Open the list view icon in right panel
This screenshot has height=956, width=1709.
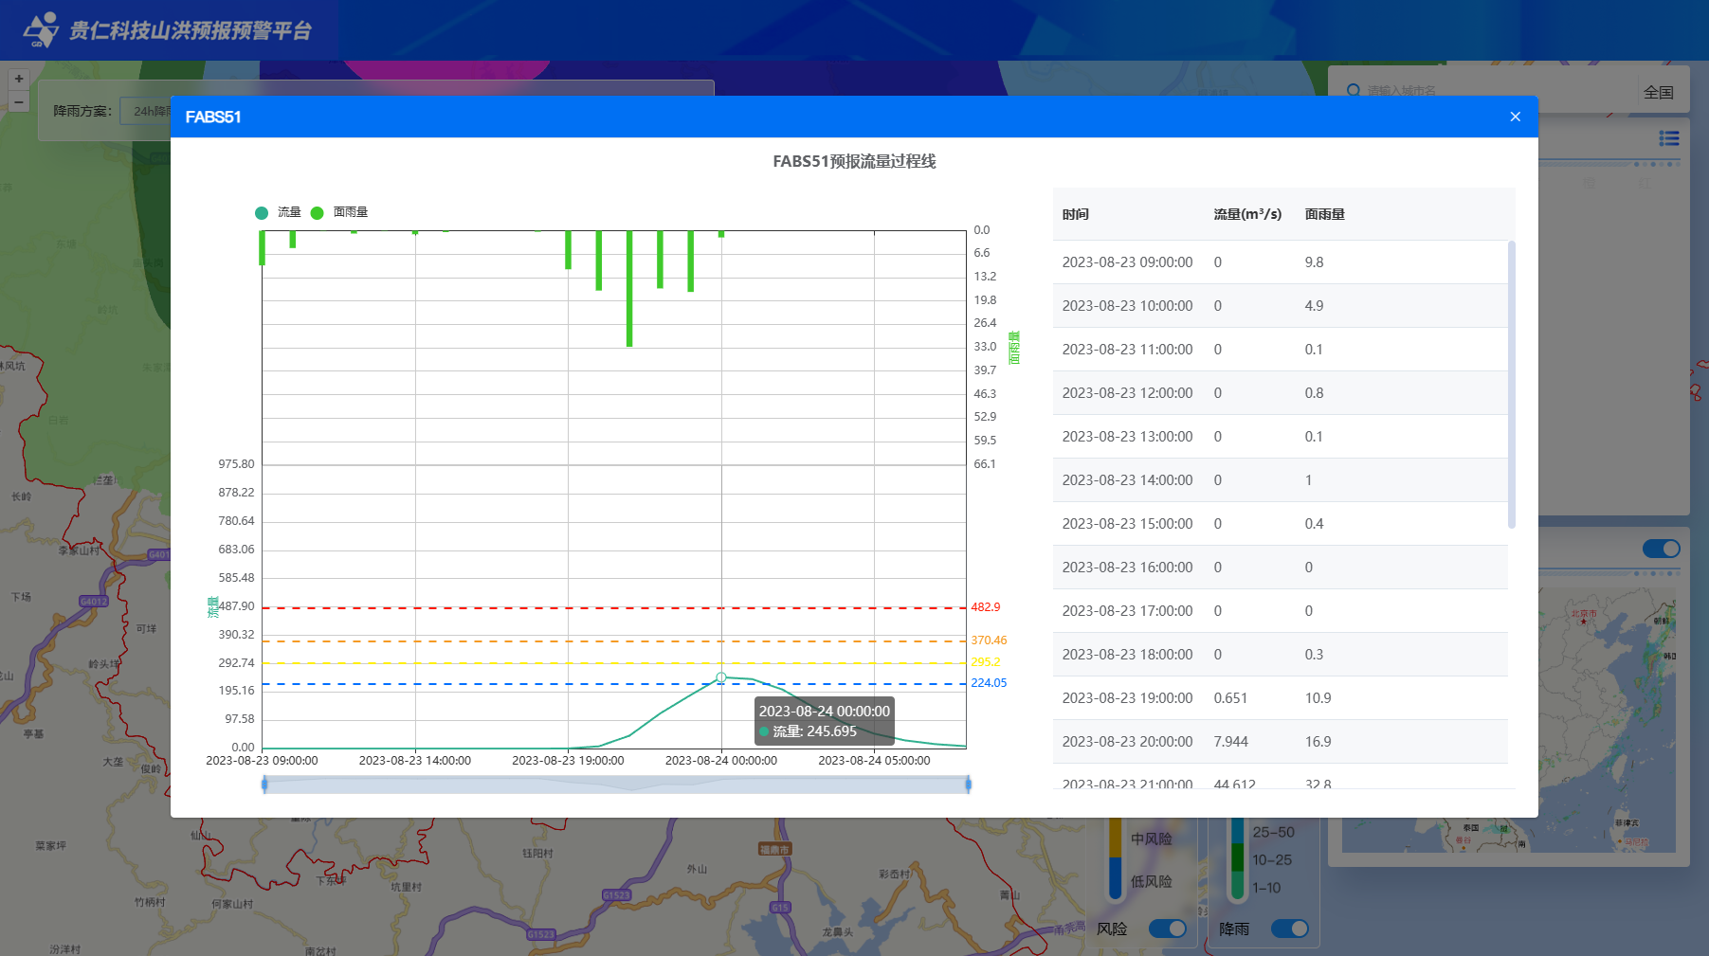pos(1669,138)
